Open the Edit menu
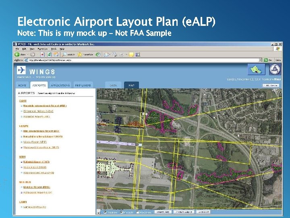290x218 pixels. coord(24,49)
